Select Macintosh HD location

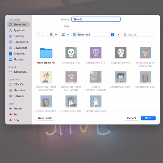[18, 90]
